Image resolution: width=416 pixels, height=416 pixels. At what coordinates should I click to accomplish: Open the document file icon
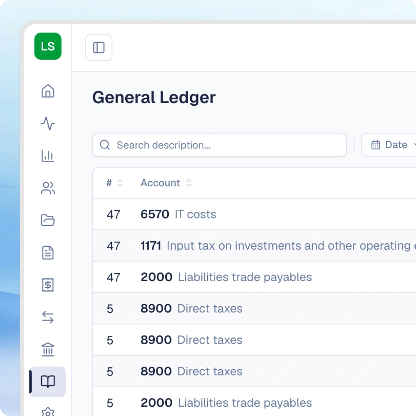(48, 253)
